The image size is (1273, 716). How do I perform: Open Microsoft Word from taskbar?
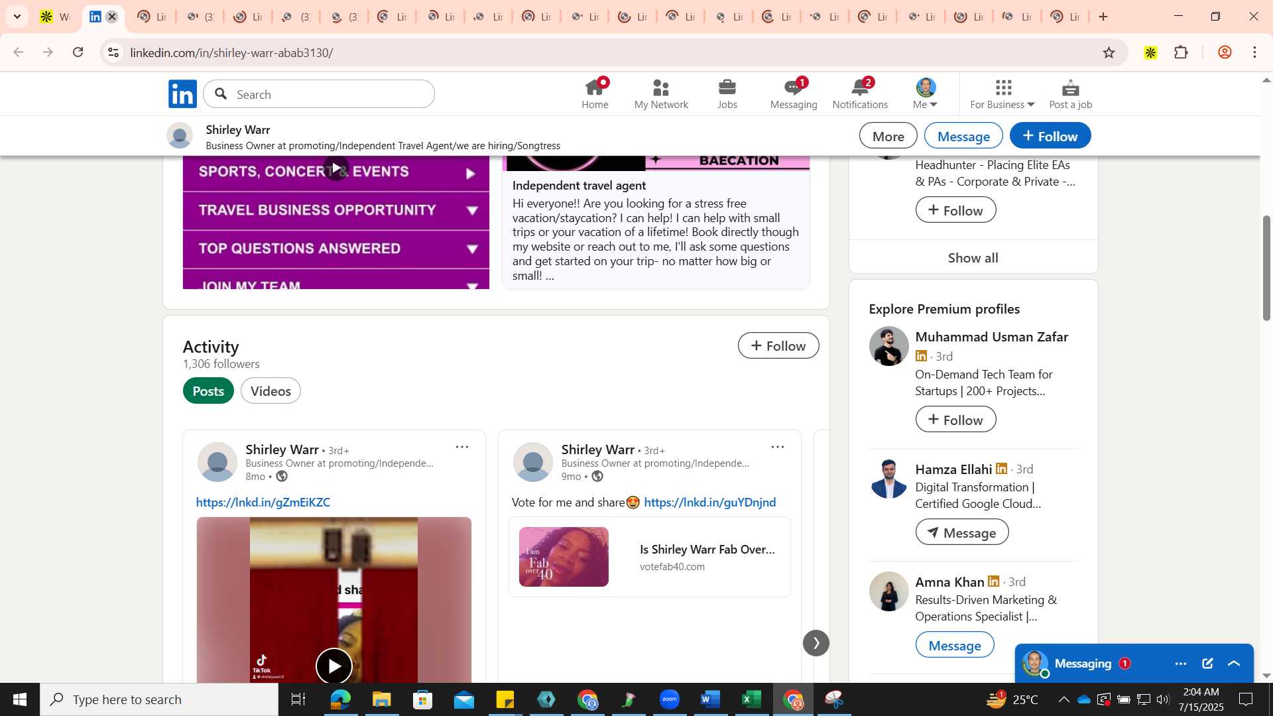coord(709,699)
